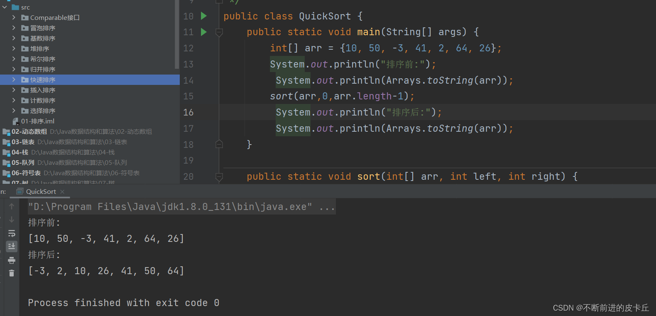Click line number 12 in the editor gutter
This screenshot has width=656, height=316.
click(188, 48)
